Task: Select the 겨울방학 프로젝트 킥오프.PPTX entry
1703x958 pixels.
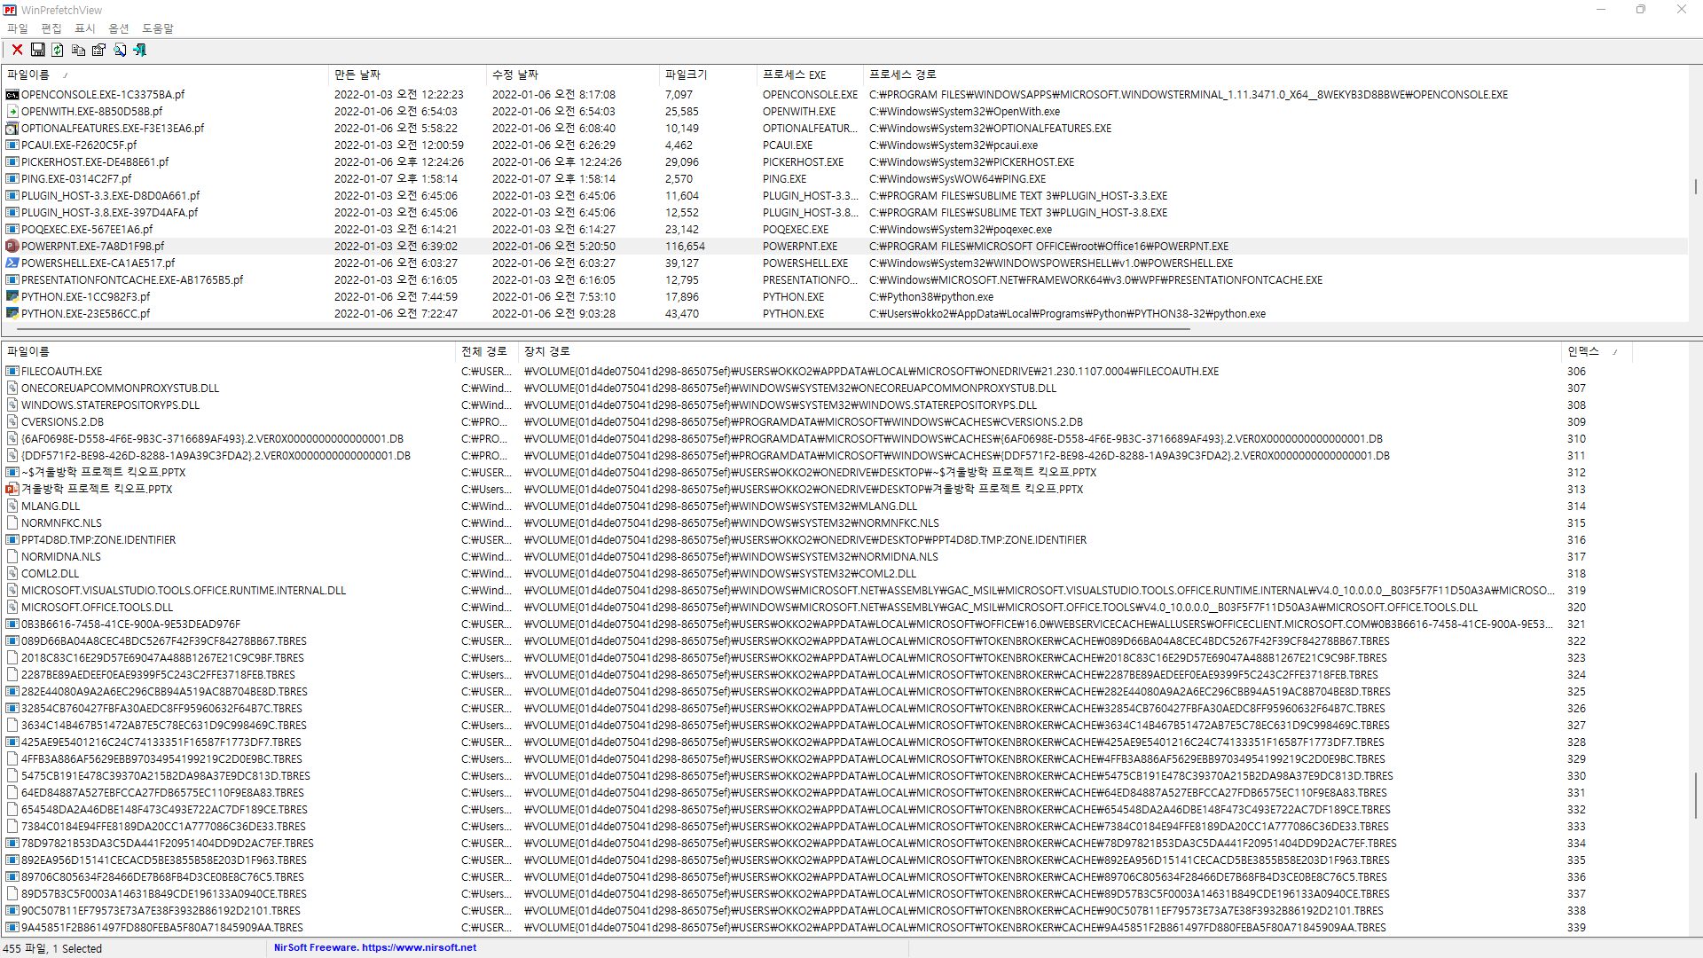Action: pos(97,490)
